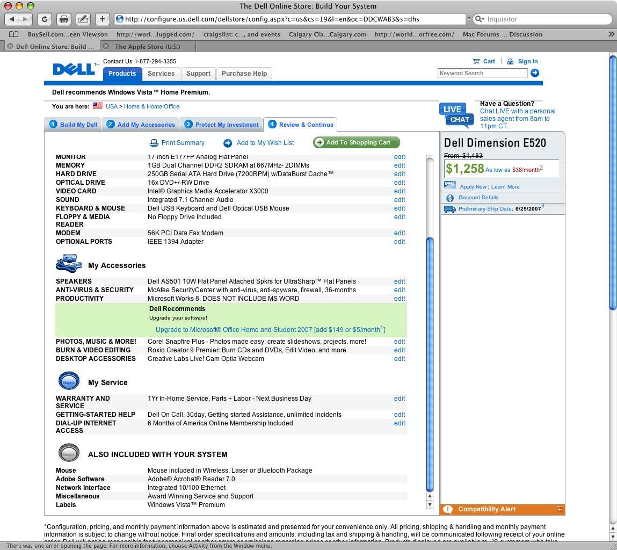Click the Home & Home Office breadcrumb link
Screen dimensions: 617x550
[151, 106]
